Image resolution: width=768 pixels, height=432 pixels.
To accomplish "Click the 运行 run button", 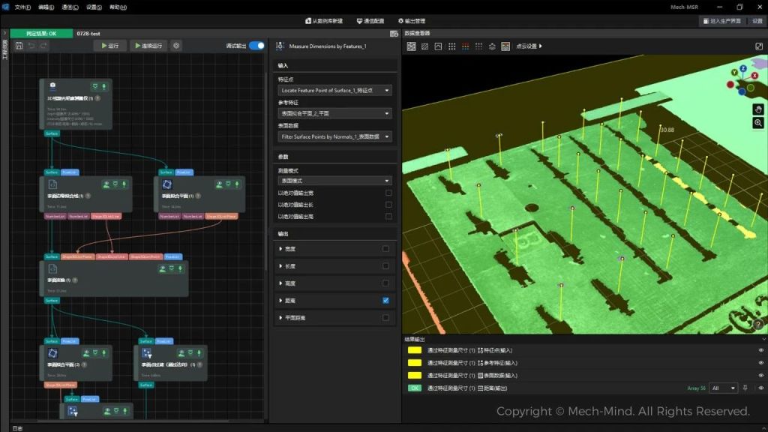I will pyautogui.click(x=109, y=46).
